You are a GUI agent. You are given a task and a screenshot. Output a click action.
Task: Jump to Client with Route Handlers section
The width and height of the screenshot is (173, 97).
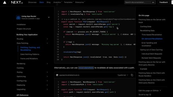tap(152, 74)
